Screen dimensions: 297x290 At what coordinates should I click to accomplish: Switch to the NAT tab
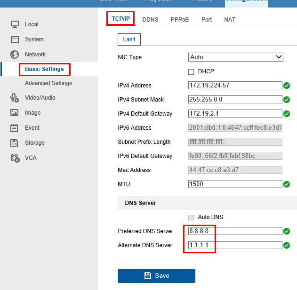tap(230, 20)
